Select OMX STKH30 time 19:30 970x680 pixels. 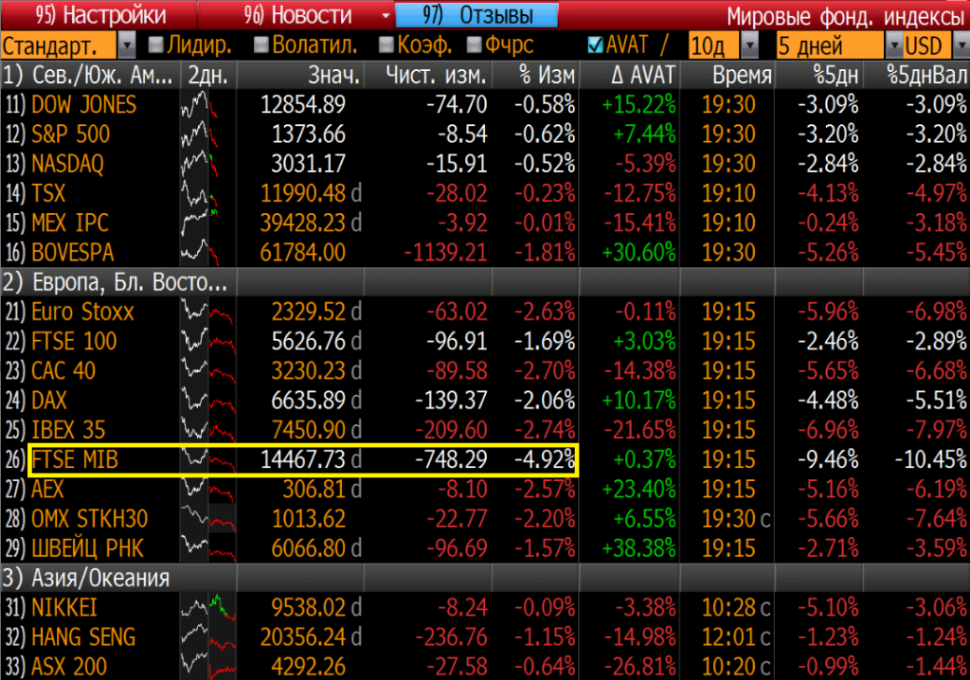coord(728,519)
